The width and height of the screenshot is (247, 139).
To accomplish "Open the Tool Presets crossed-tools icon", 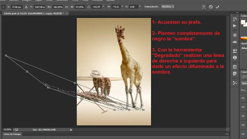I will tap(235, 83).
